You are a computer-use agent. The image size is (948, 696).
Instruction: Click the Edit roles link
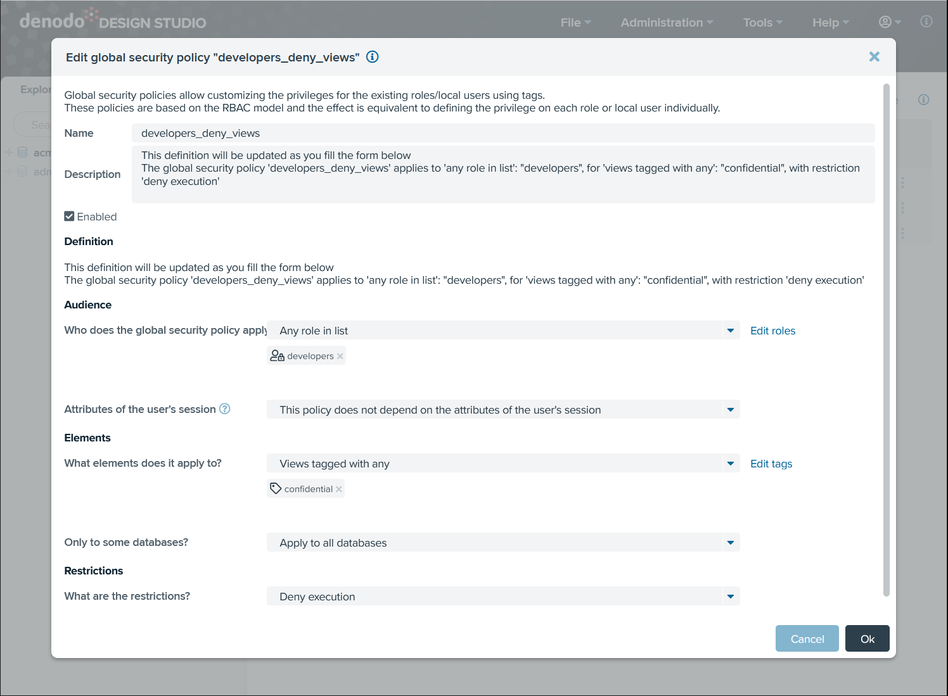772,331
